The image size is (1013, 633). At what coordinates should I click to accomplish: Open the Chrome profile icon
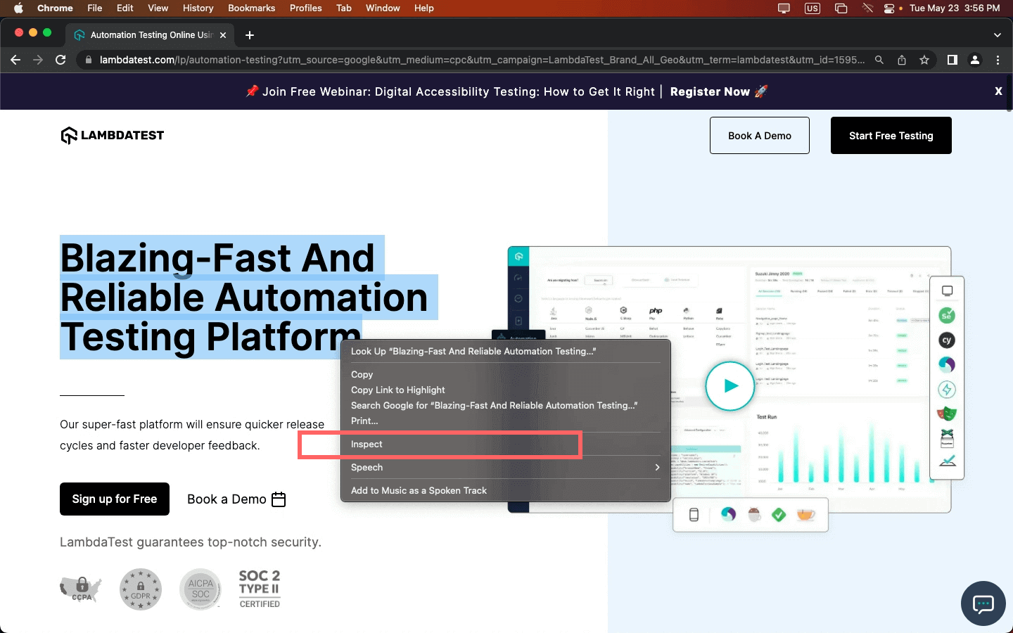tap(975, 60)
